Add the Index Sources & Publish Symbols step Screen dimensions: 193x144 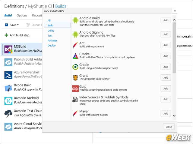point(166,99)
